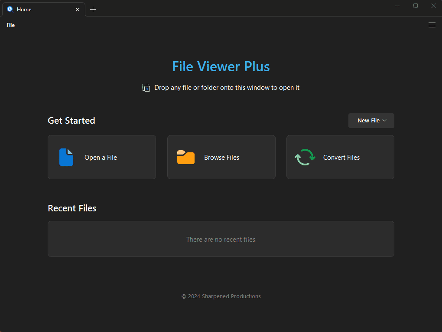Click the Get Started heading
This screenshot has height=332, width=442.
click(71, 121)
